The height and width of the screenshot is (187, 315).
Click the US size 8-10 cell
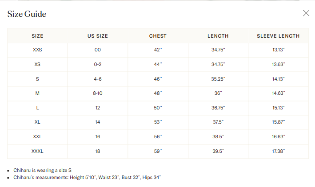(98, 93)
